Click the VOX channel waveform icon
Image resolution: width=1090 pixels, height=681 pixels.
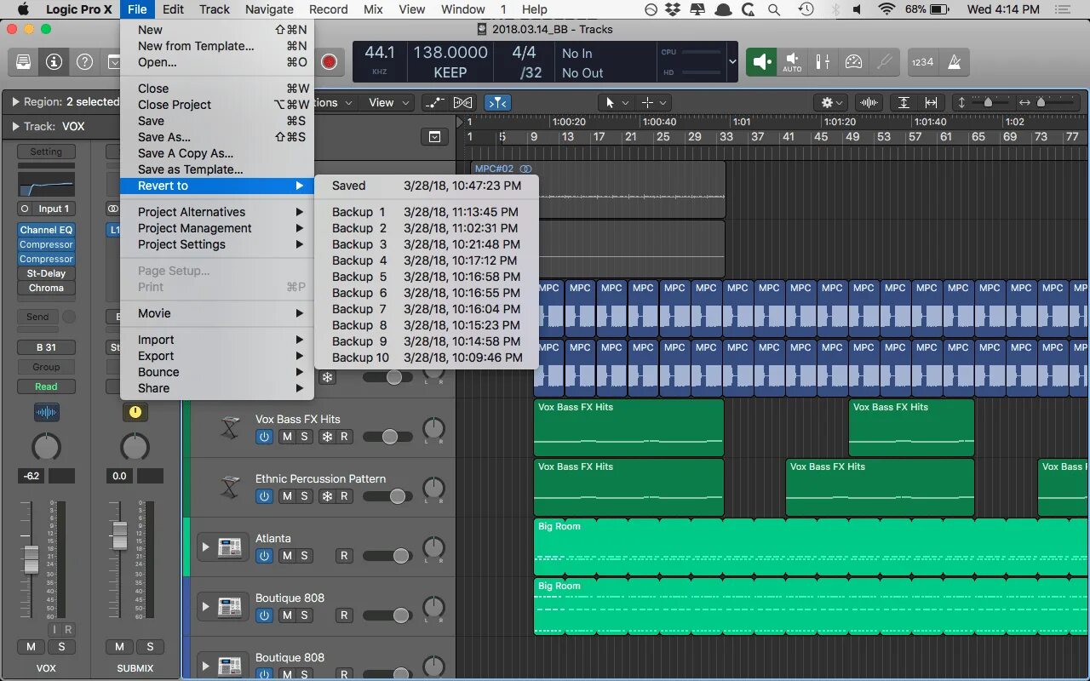point(46,413)
